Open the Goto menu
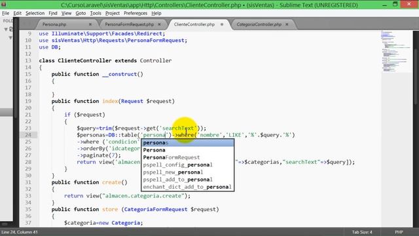 coord(81,13)
